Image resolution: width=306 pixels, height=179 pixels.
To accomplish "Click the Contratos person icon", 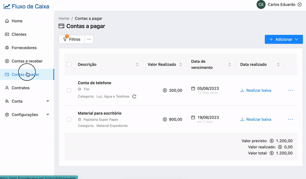I will click(7, 88).
